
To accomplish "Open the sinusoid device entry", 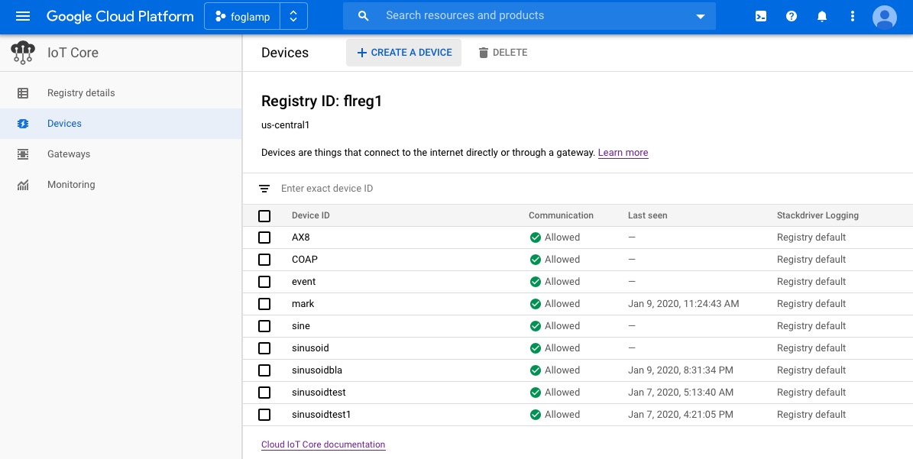I will 310,348.
